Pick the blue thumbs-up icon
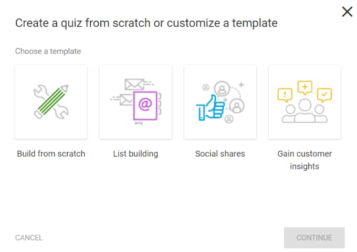Image resolution: width=357 pixels, height=252 pixels. point(210,108)
